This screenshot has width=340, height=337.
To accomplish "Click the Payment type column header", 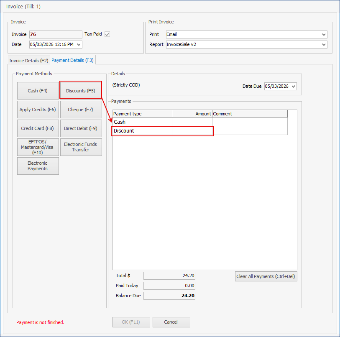I will [x=143, y=114].
